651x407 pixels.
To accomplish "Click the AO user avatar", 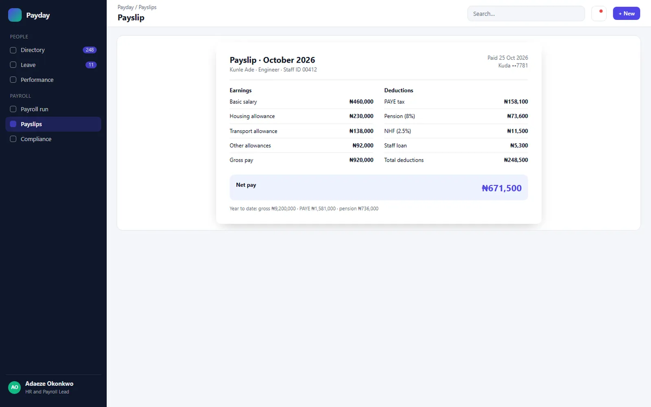I will click(15, 387).
